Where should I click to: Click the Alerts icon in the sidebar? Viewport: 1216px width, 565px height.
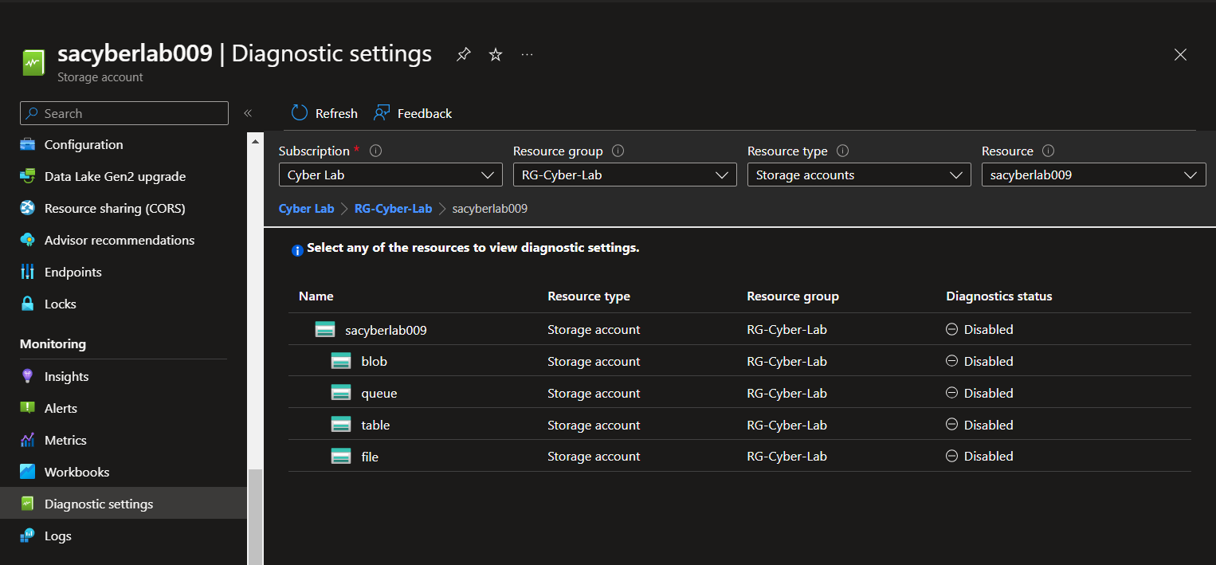pos(28,408)
